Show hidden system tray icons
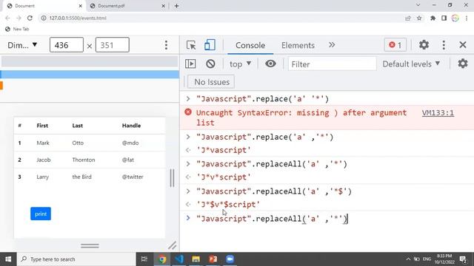This screenshot has width=474, height=266. coord(408,259)
